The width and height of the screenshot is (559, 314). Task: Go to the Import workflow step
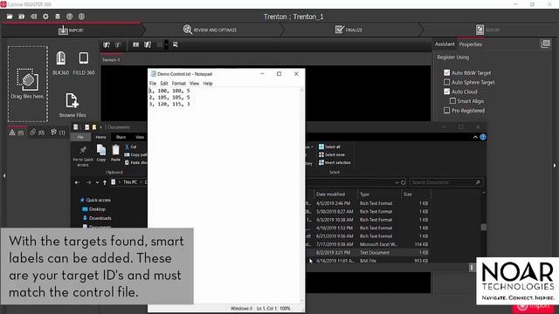[x=71, y=30]
